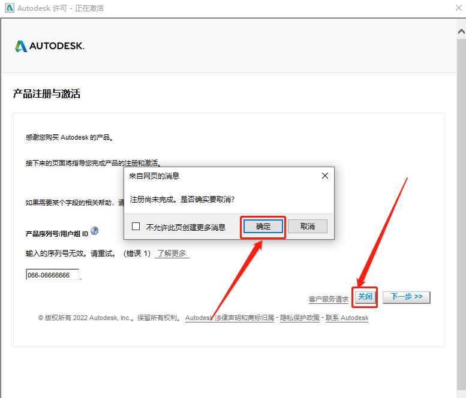Click the 取消 button in the message dialog
This screenshot has width=466, height=398.
pyautogui.click(x=308, y=227)
